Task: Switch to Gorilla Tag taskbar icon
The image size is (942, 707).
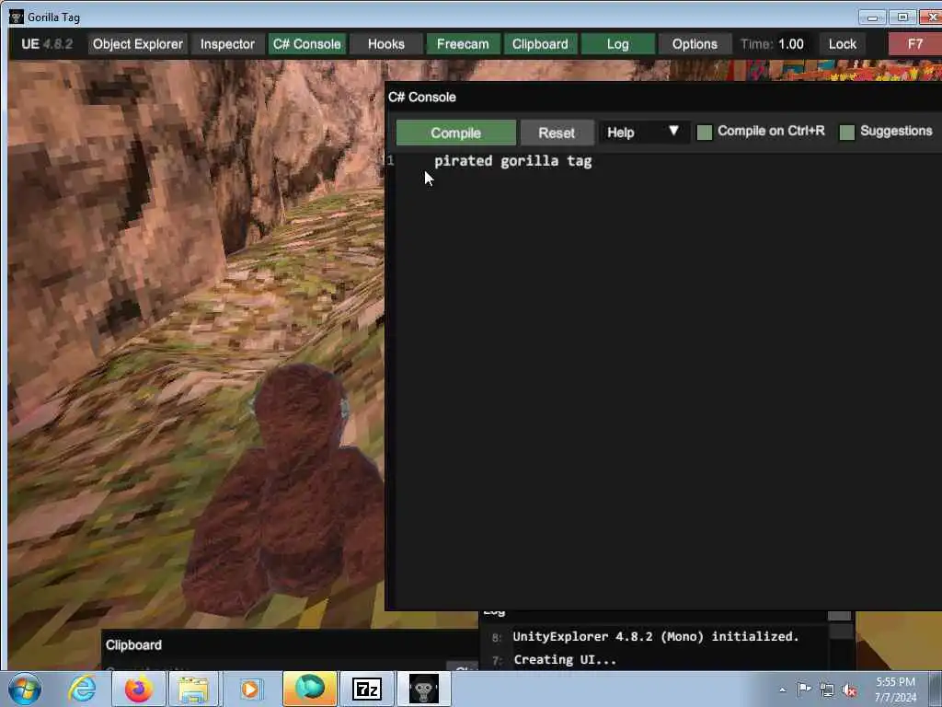Action: pyautogui.click(x=423, y=689)
